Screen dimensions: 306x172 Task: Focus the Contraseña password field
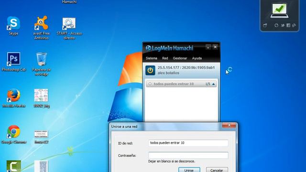(x=188, y=155)
